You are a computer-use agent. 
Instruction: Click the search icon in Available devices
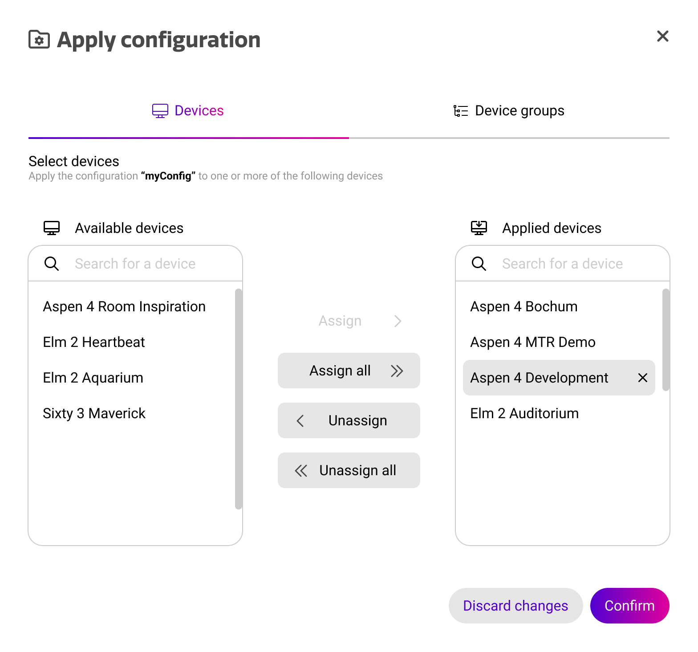[x=52, y=264]
